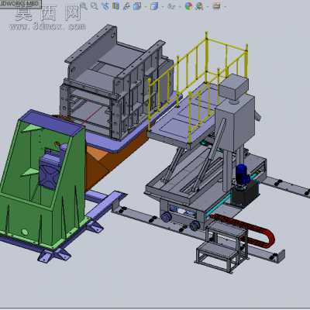The image size is (310, 310).
Task: Click the Edit Appearance color ball icon
Action: click(189, 5)
